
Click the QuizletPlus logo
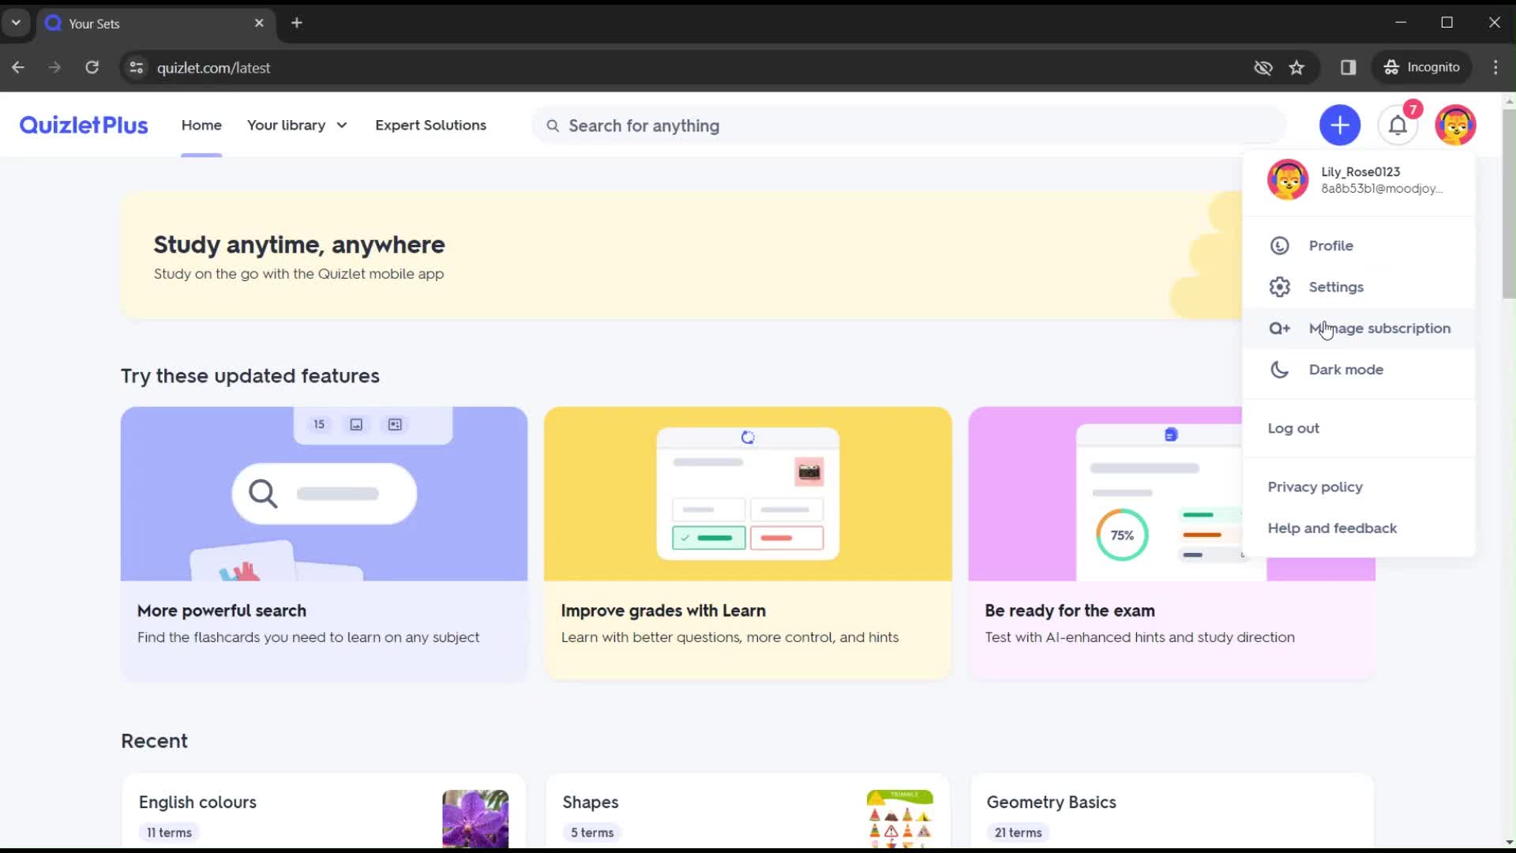pos(84,125)
